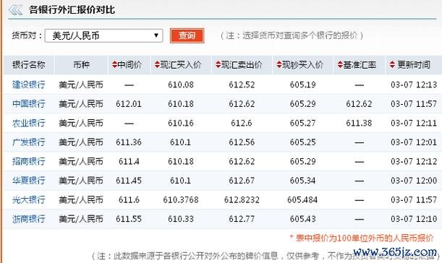Viewport: 442px width, 263px height.
Task: Select 光大银行 现钞买入价 value 605.484
Action: click(x=302, y=200)
